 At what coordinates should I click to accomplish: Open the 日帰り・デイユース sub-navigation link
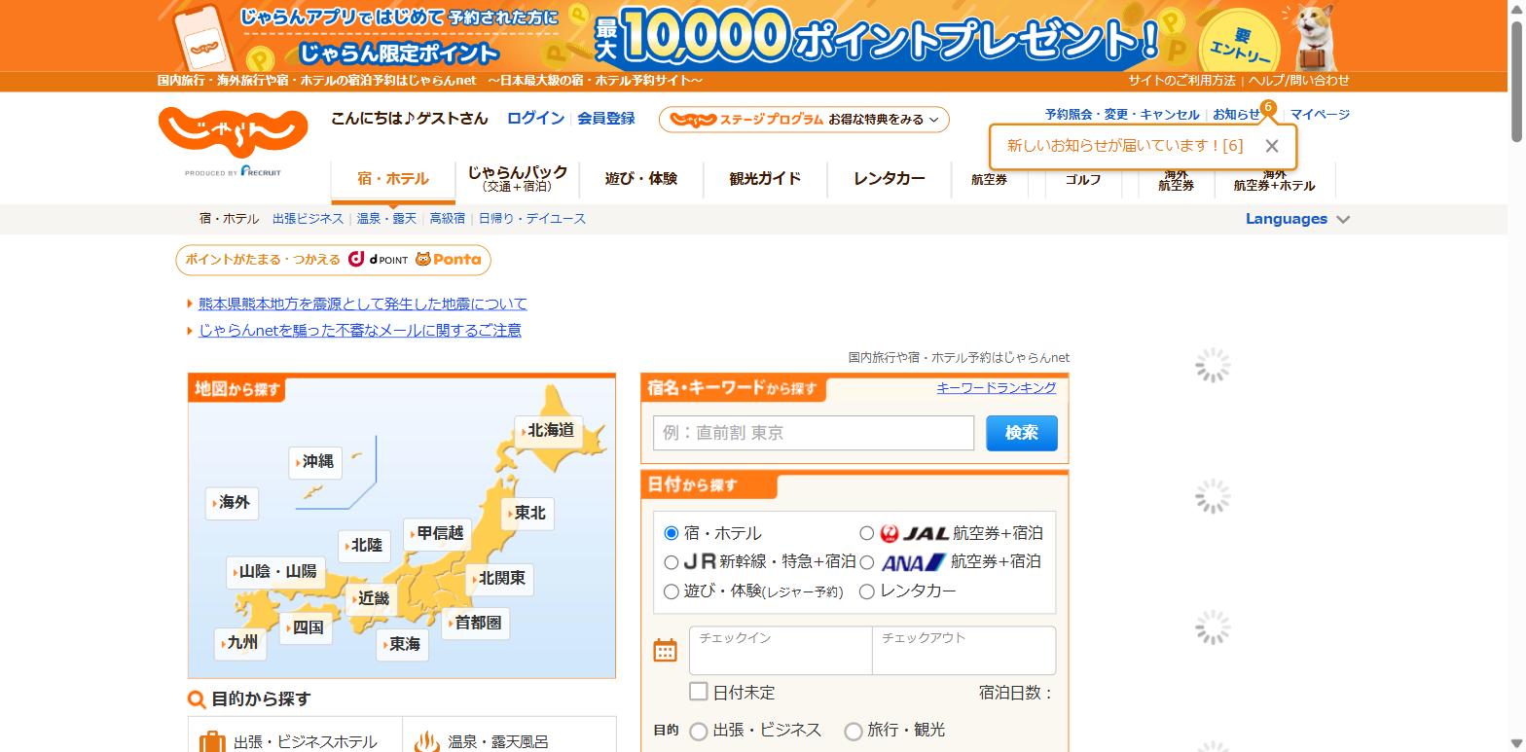(x=532, y=219)
